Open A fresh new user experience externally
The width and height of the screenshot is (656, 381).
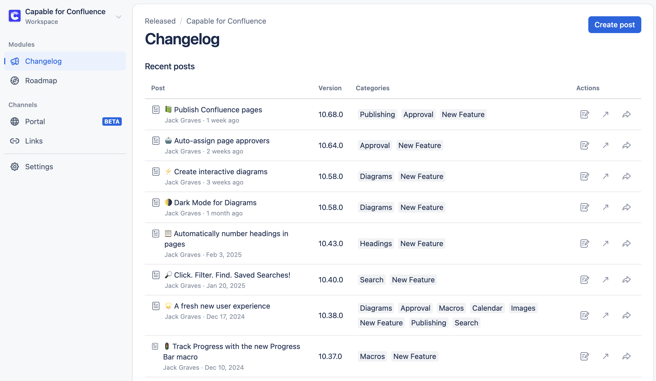click(x=606, y=315)
